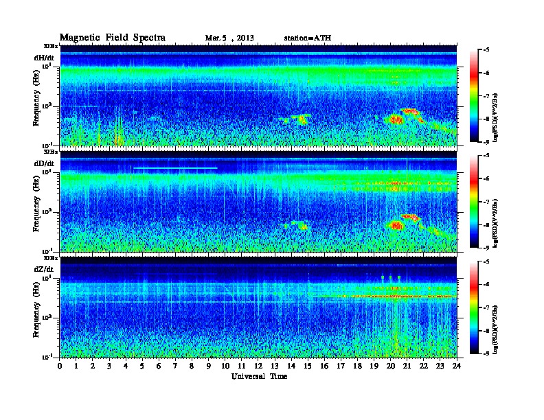The width and height of the screenshot is (544, 420).
Task: Click the "11" hour tick label
Action: click(x=242, y=366)
